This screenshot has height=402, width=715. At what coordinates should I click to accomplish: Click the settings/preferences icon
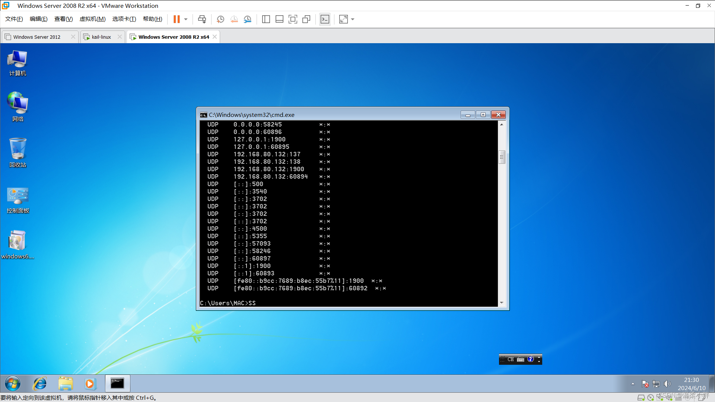pos(248,19)
